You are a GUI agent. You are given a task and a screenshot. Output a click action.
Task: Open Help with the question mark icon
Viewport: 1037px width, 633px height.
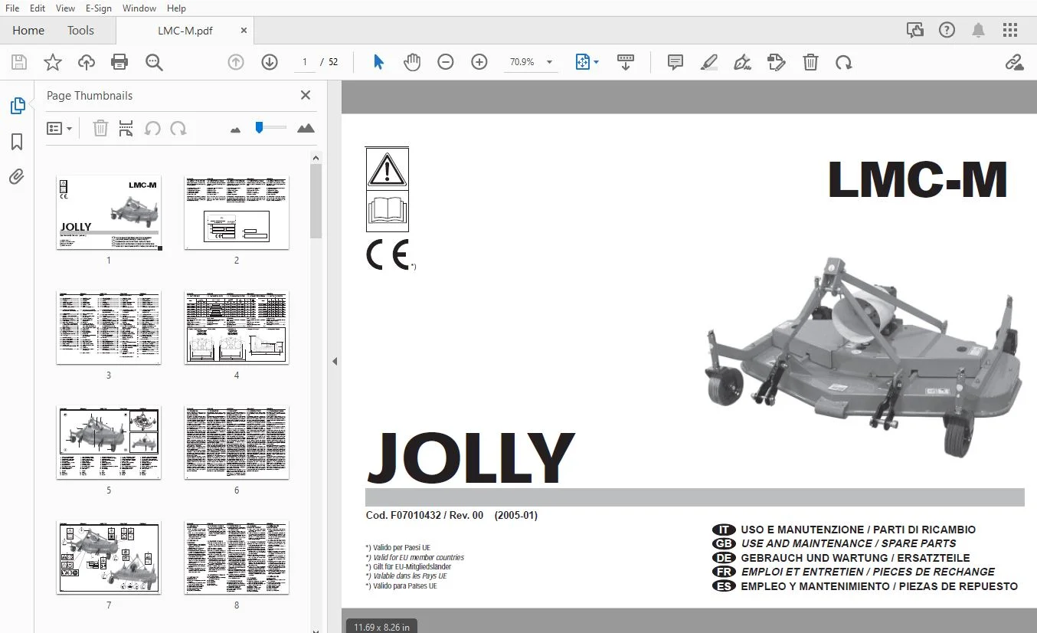[947, 30]
